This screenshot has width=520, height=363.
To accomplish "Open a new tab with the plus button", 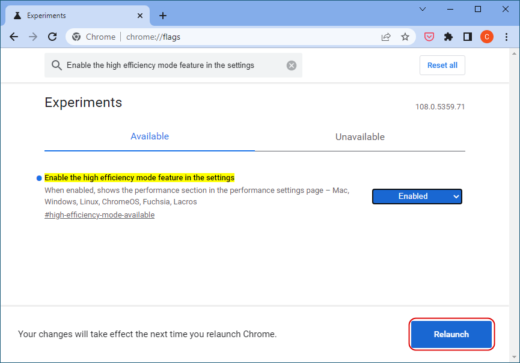I will point(163,16).
